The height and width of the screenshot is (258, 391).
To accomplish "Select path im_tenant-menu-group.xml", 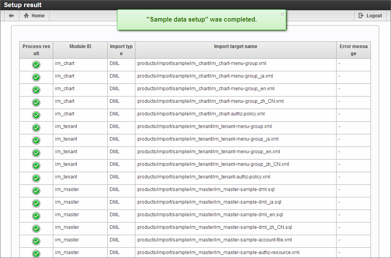I will click(x=204, y=126).
